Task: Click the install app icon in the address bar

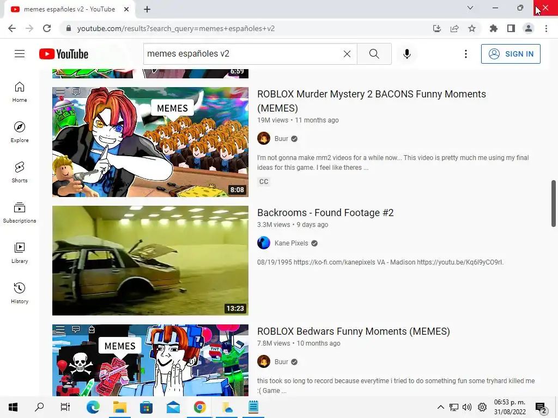Action: click(x=437, y=28)
